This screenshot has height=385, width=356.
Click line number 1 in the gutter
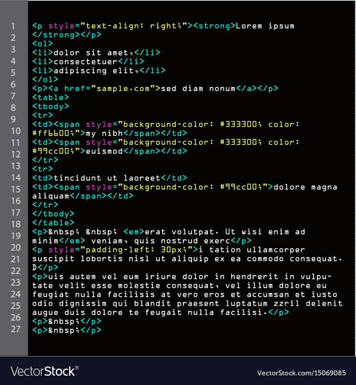click(x=13, y=26)
